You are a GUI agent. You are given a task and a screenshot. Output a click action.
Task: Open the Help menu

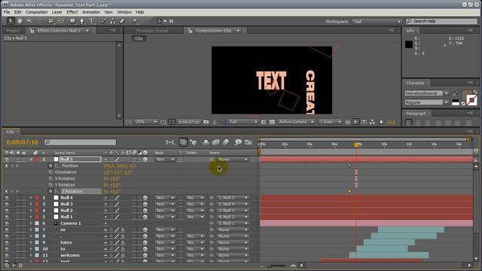[140, 12]
